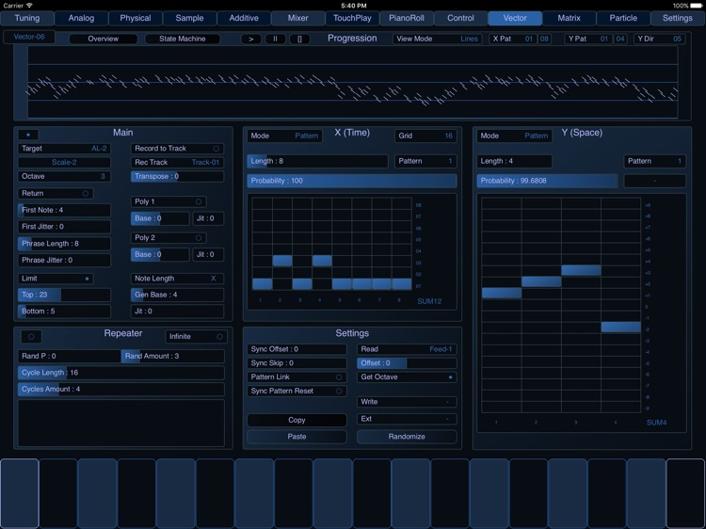The image size is (706, 529).
Task: Click the Y Pat 01 value
Action: click(604, 39)
